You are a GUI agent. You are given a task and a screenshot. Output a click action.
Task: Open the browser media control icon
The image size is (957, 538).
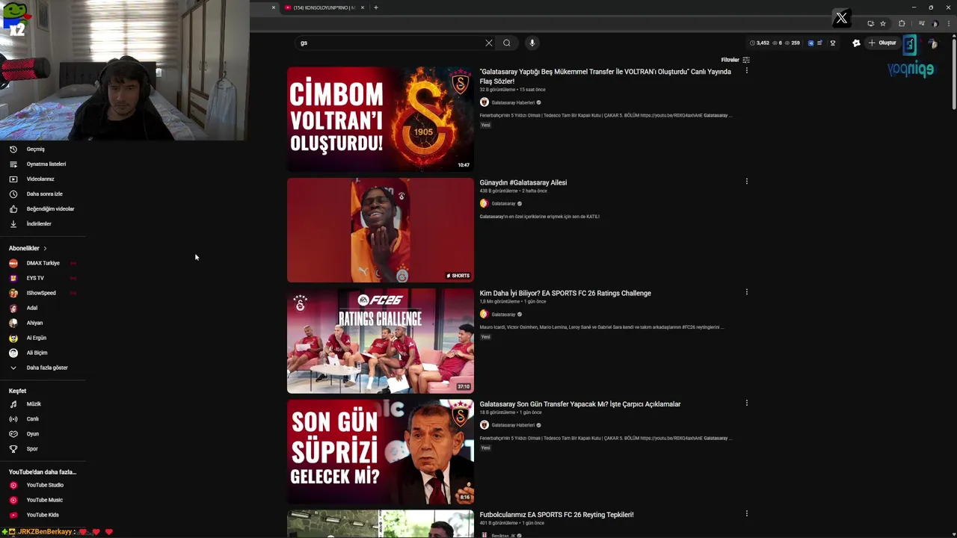coord(921,23)
